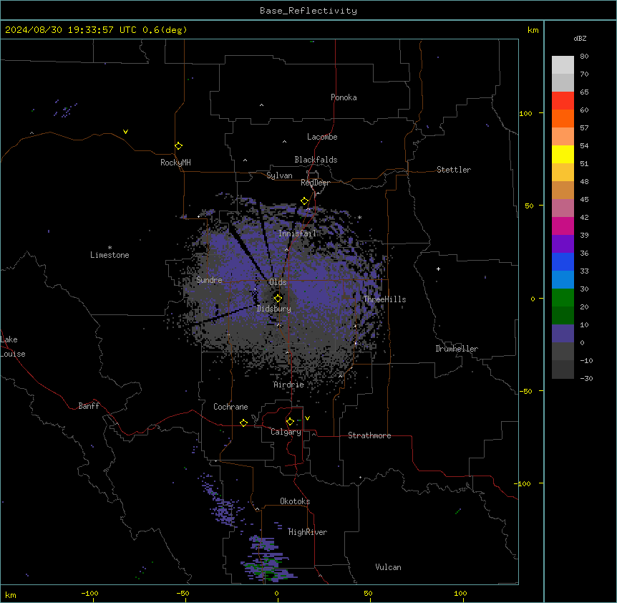Click the white caret marker below Ponoka
Viewport: 617px width, 603px height.
pos(262,105)
